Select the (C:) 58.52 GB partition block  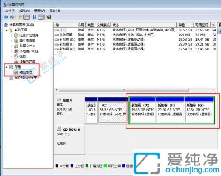pyautogui.click(x=113, y=110)
